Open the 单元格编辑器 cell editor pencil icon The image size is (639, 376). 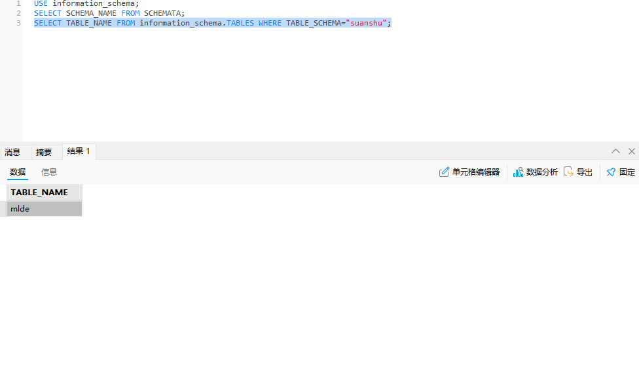[445, 172]
